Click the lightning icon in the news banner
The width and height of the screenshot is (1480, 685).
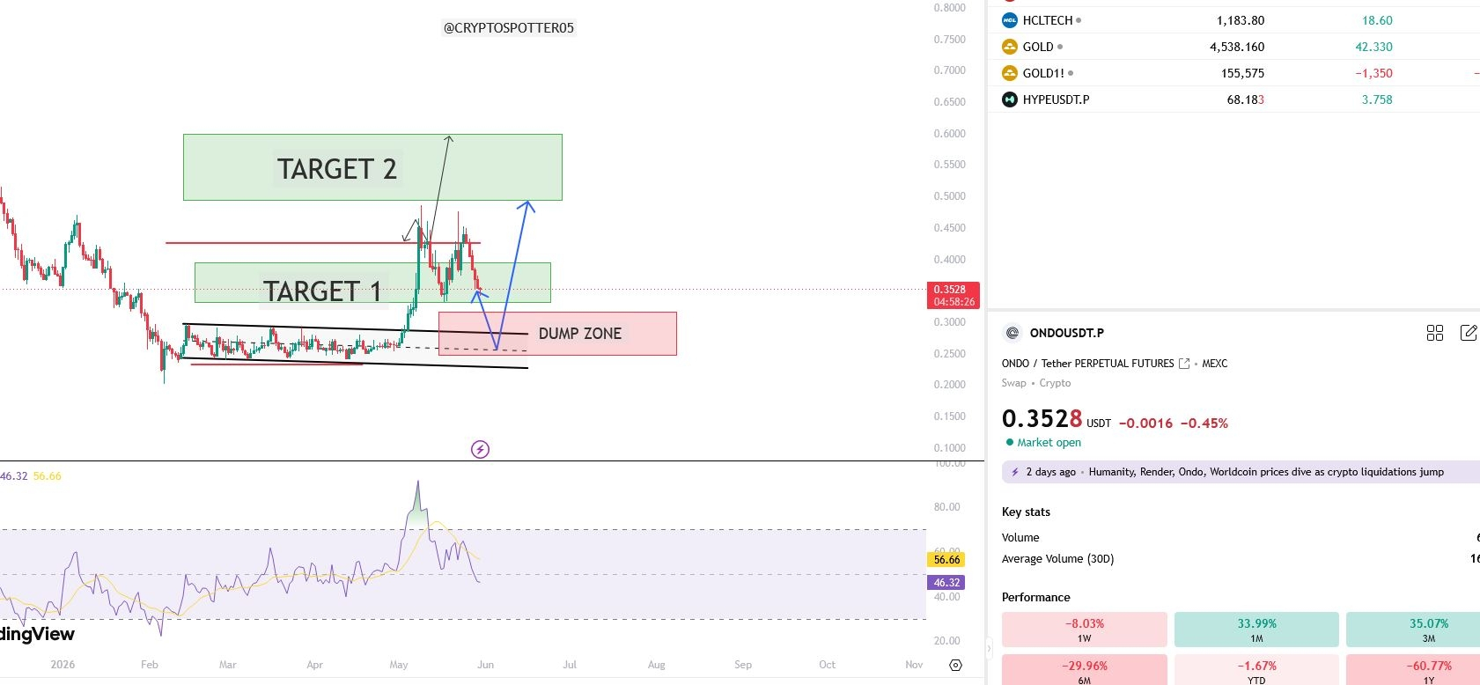click(x=1014, y=472)
